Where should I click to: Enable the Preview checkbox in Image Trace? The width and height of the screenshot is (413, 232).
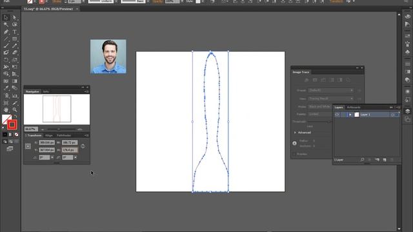pos(295,154)
